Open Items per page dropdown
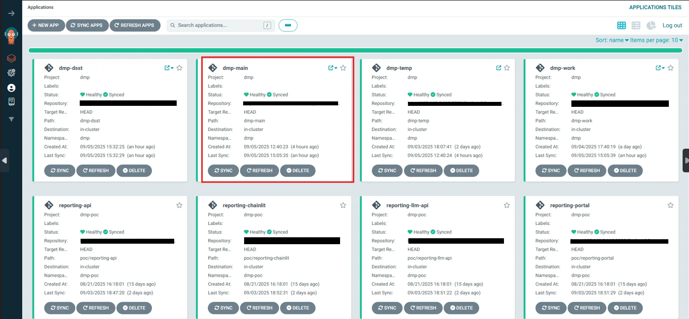 (x=657, y=40)
